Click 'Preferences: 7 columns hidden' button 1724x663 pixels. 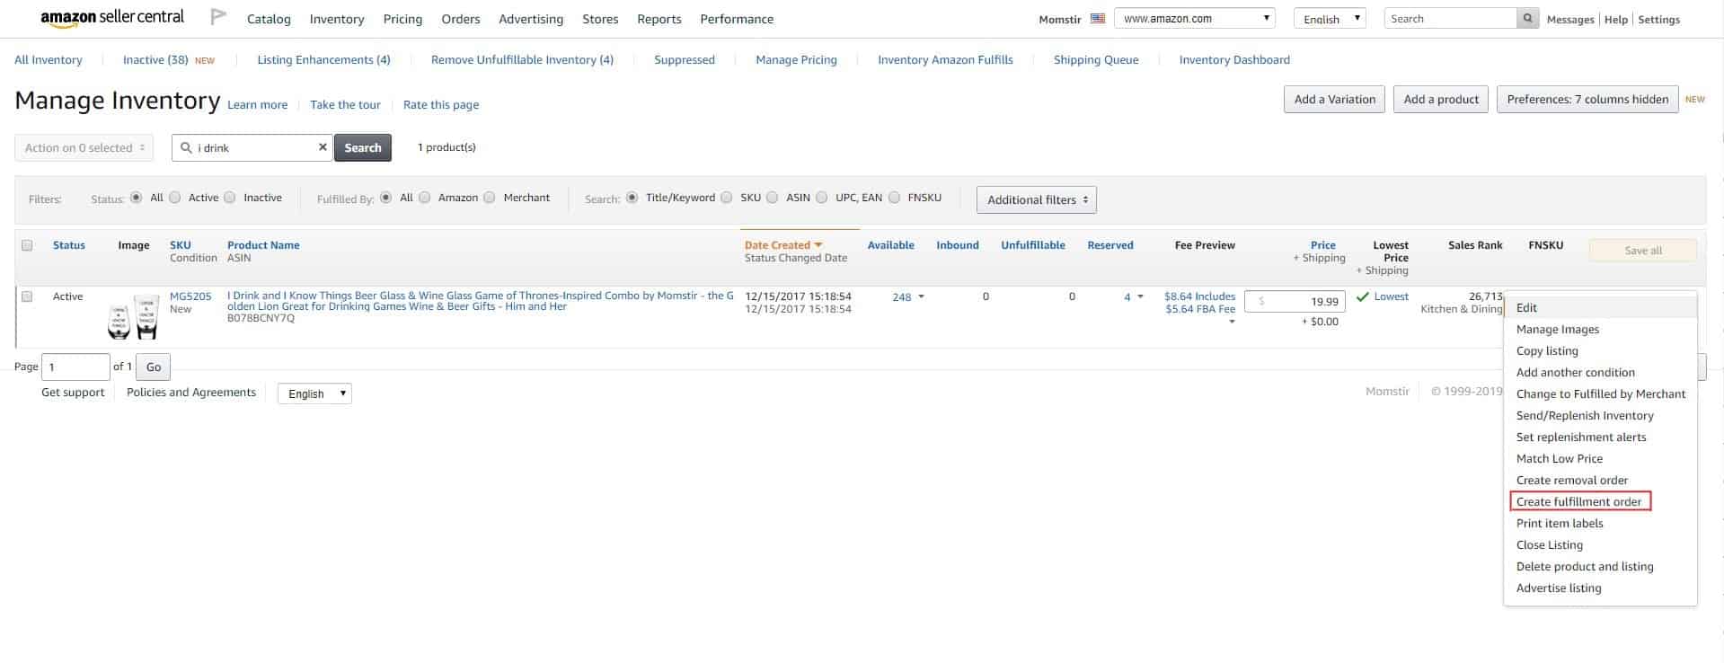(x=1587, y=100)
